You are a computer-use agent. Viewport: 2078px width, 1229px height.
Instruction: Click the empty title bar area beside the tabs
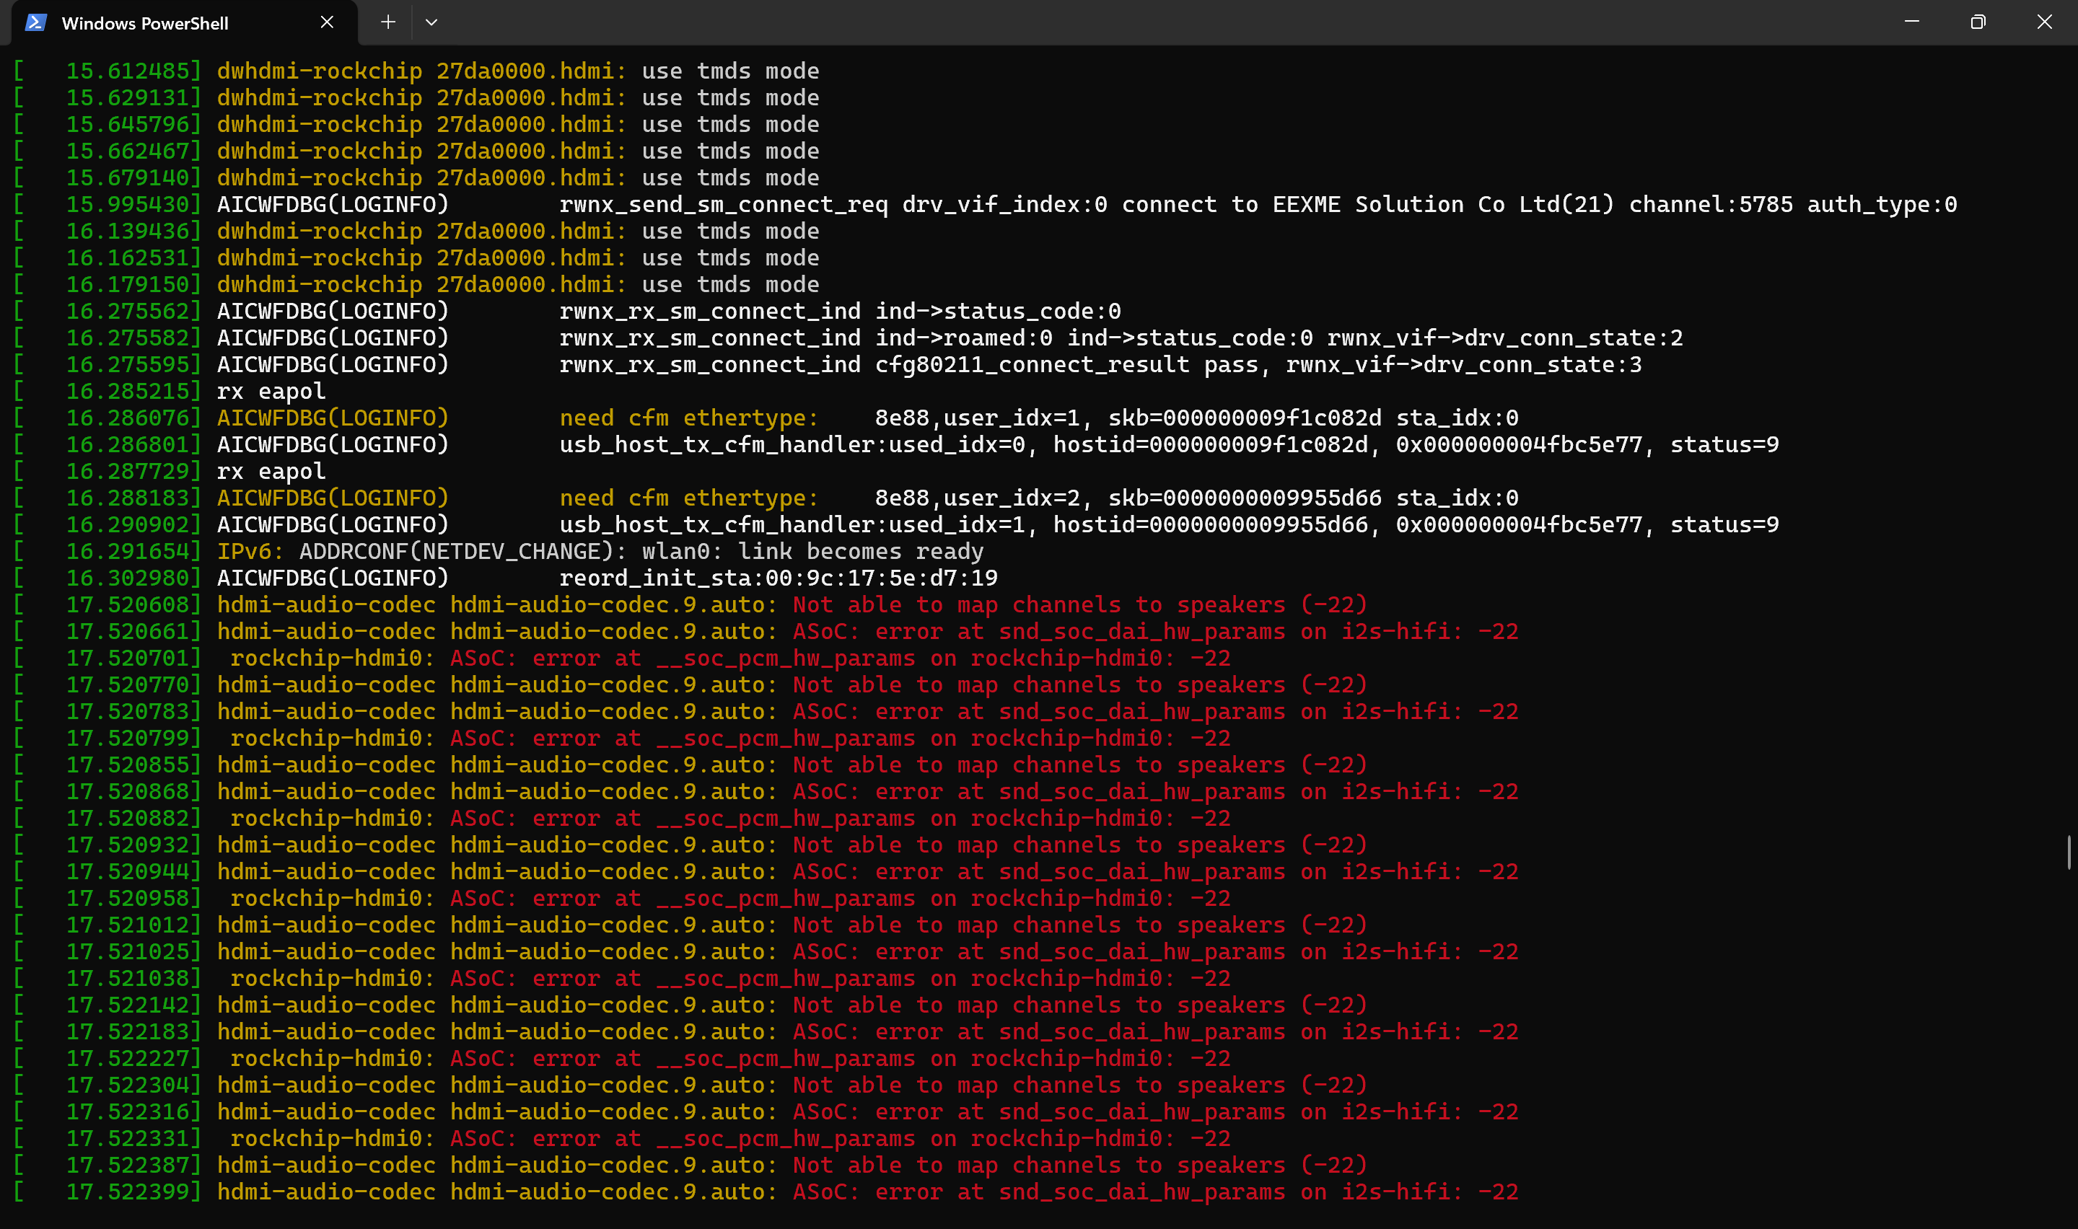pyautogui.click(x=1159, y=22)
